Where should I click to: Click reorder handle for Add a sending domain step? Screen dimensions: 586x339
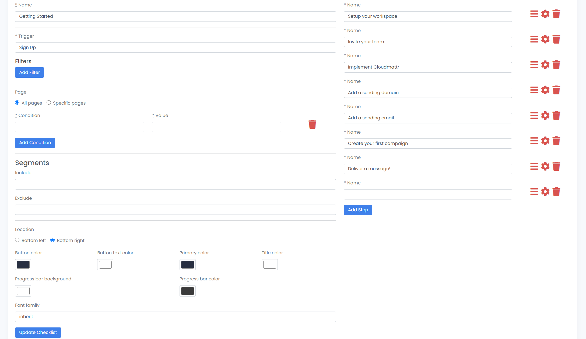(x=534, y=90)
